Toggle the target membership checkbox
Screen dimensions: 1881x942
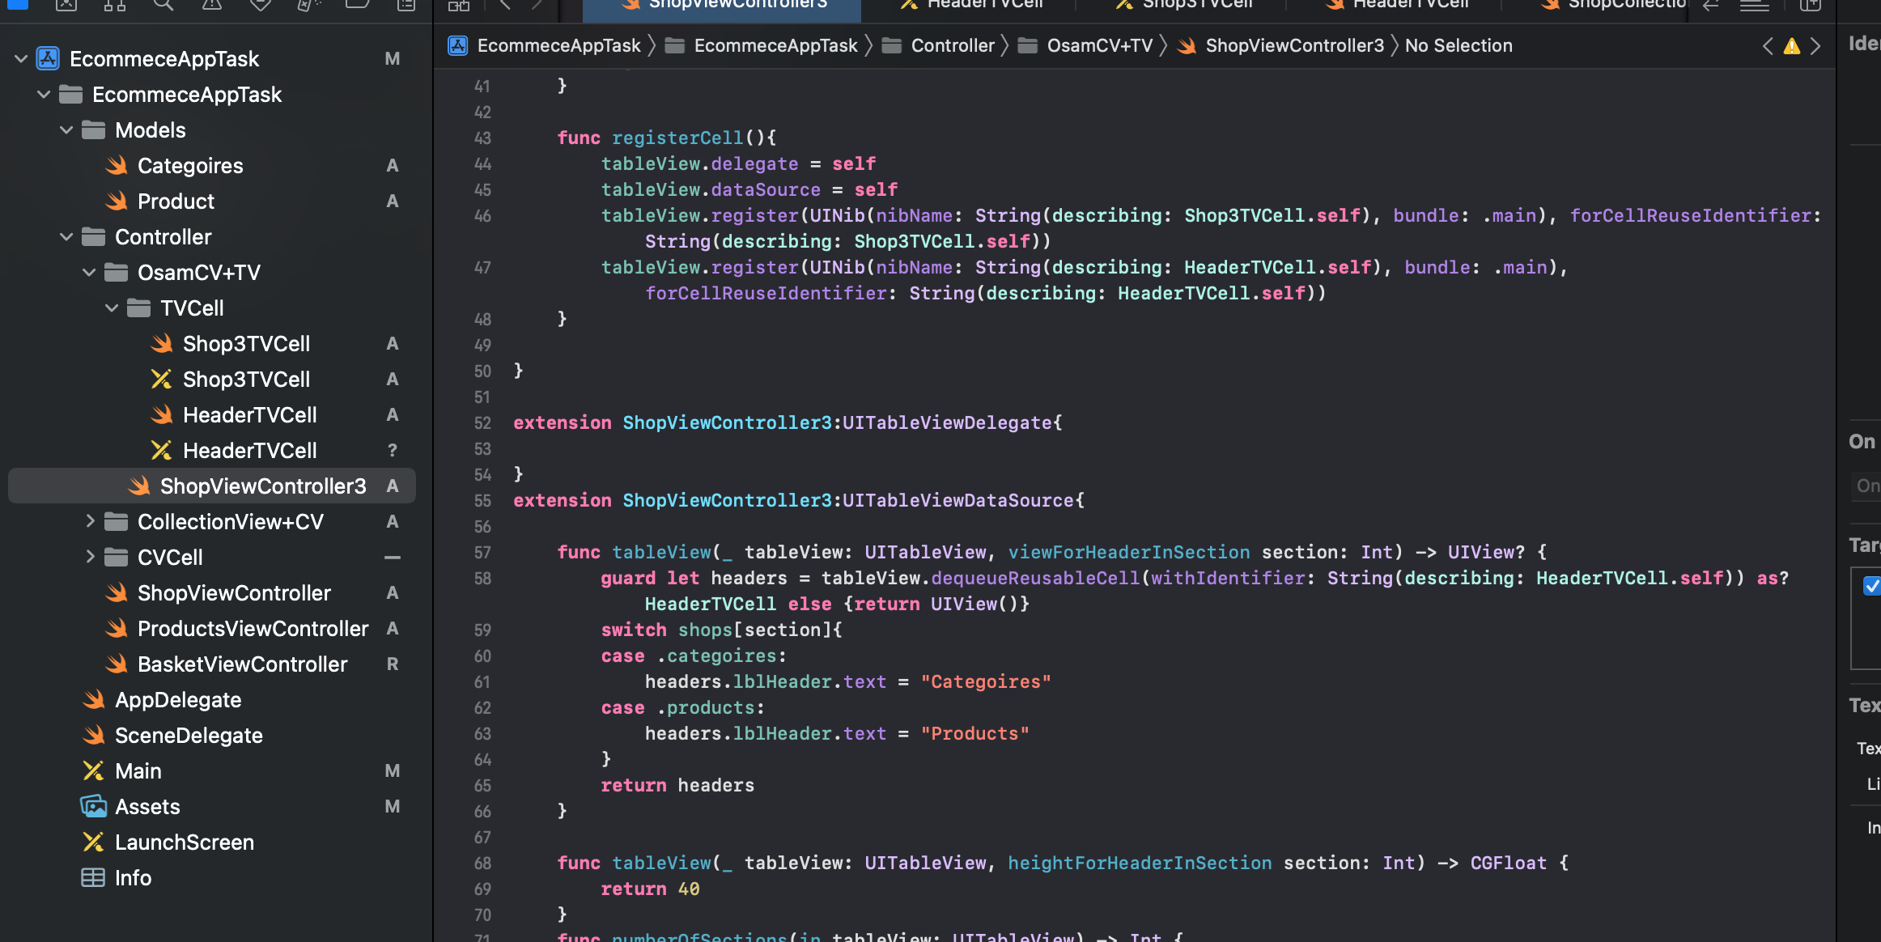[1870, 586]
